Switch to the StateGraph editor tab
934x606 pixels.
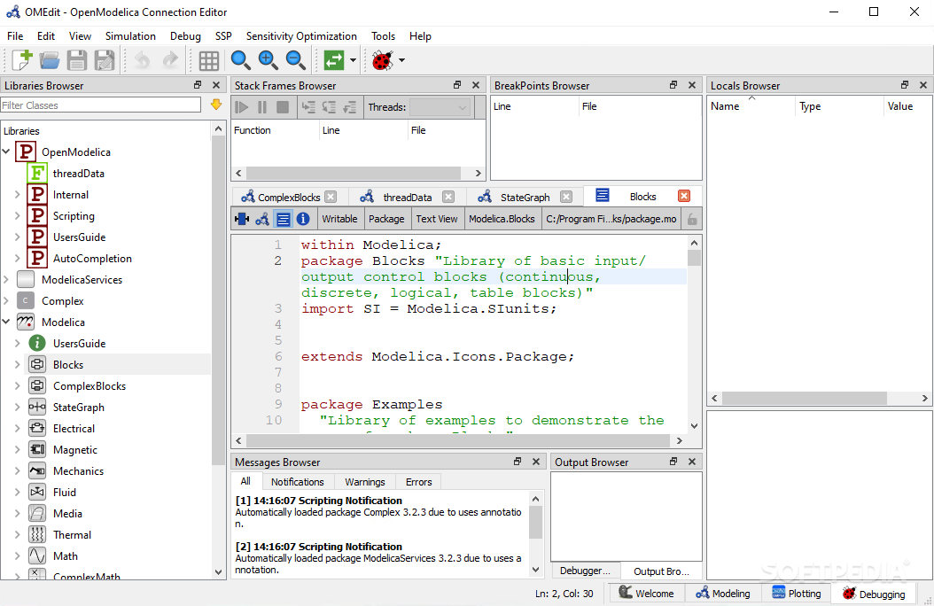tap(525, 197)
